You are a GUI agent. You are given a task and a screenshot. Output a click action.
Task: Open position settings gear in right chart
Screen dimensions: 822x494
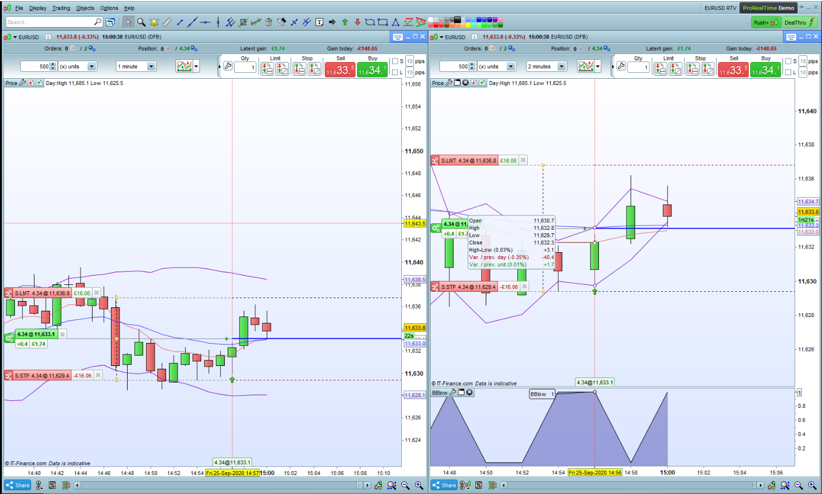tap(606, 49)
